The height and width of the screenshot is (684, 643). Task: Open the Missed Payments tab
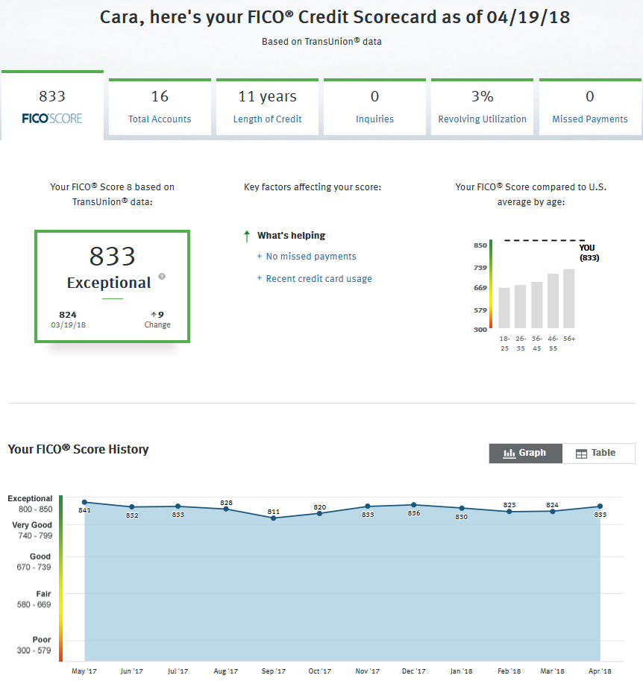pyautogui.click(x=590, y=107)
